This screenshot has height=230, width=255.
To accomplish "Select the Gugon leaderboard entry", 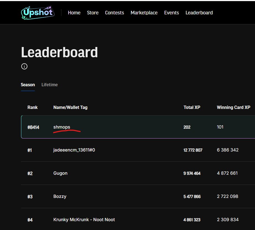I will pos(60,173).
